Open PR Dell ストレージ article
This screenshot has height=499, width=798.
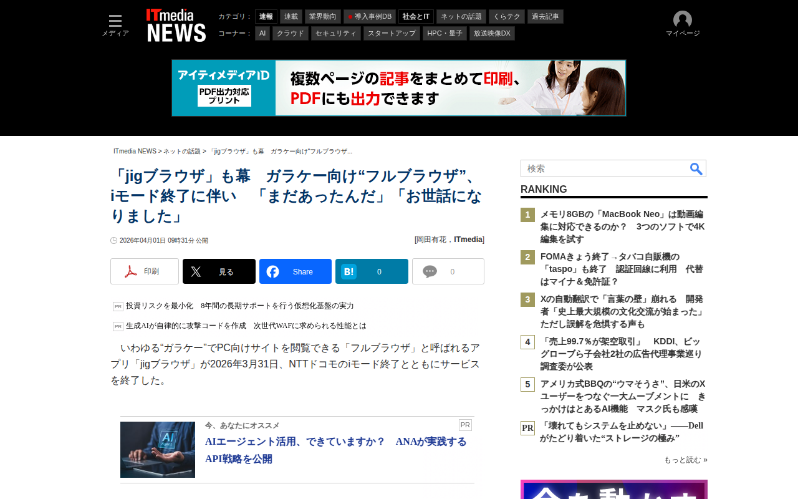622,432
